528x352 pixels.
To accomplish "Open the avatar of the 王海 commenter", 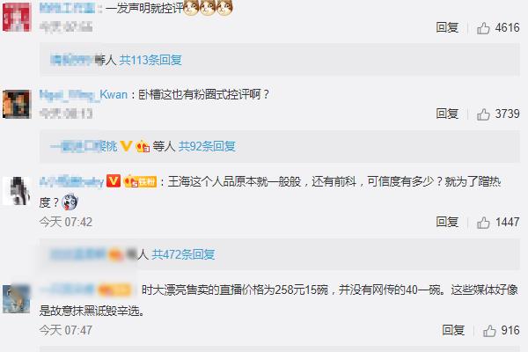I will coord(17,191).
